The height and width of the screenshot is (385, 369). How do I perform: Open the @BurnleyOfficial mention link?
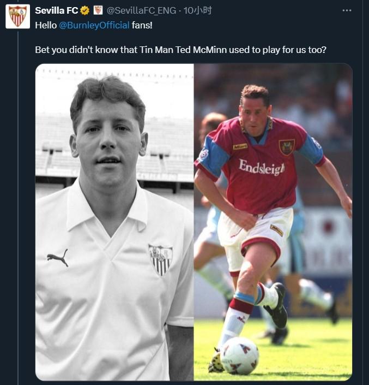coord(94,25)
